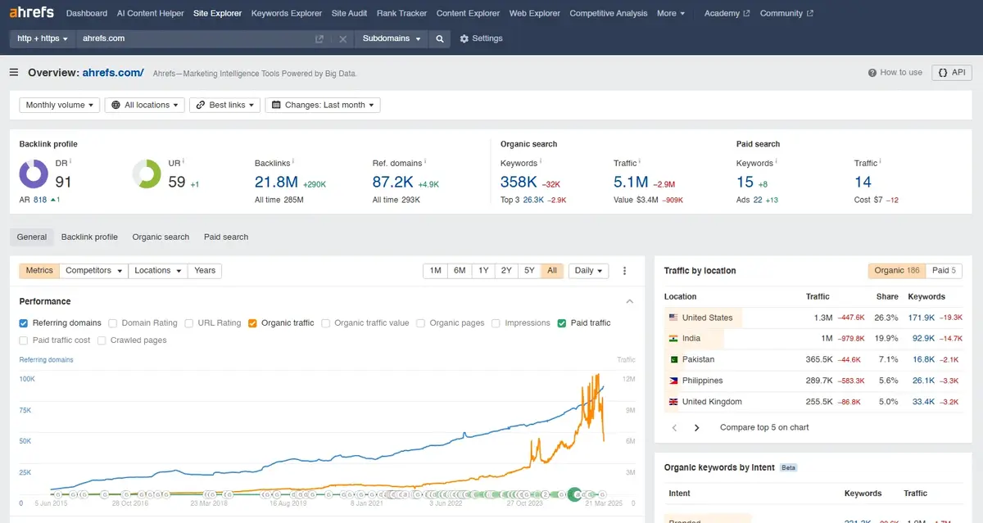Click the DR info icon
The height and width of the screenshot is (523, 983).
pyautogui.click(x=70, y=161)
